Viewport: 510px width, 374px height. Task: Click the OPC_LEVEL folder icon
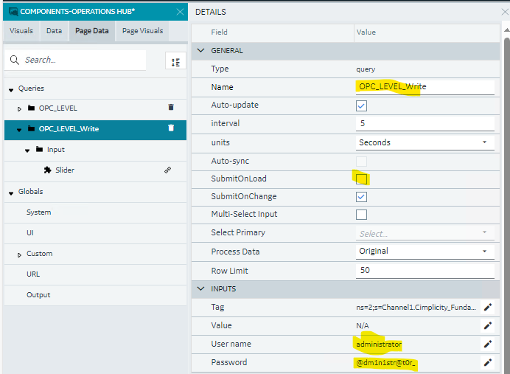(31, 108)
